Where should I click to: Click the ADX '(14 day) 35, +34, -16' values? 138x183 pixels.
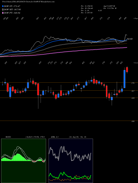(78, 137)
